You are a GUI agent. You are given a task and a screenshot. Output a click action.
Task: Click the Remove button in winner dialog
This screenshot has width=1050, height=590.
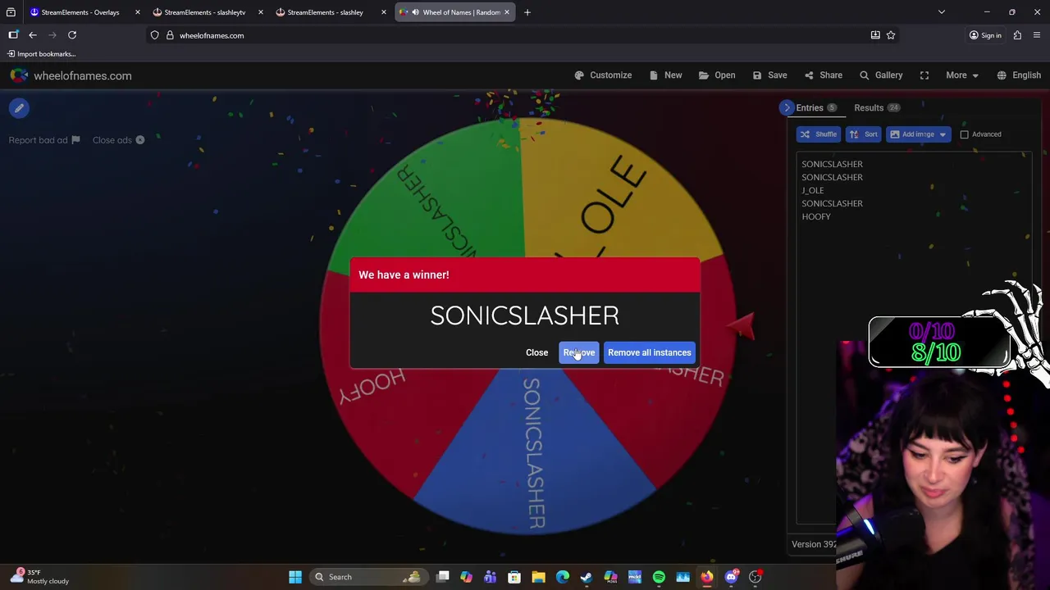click(x=578, y=352)
